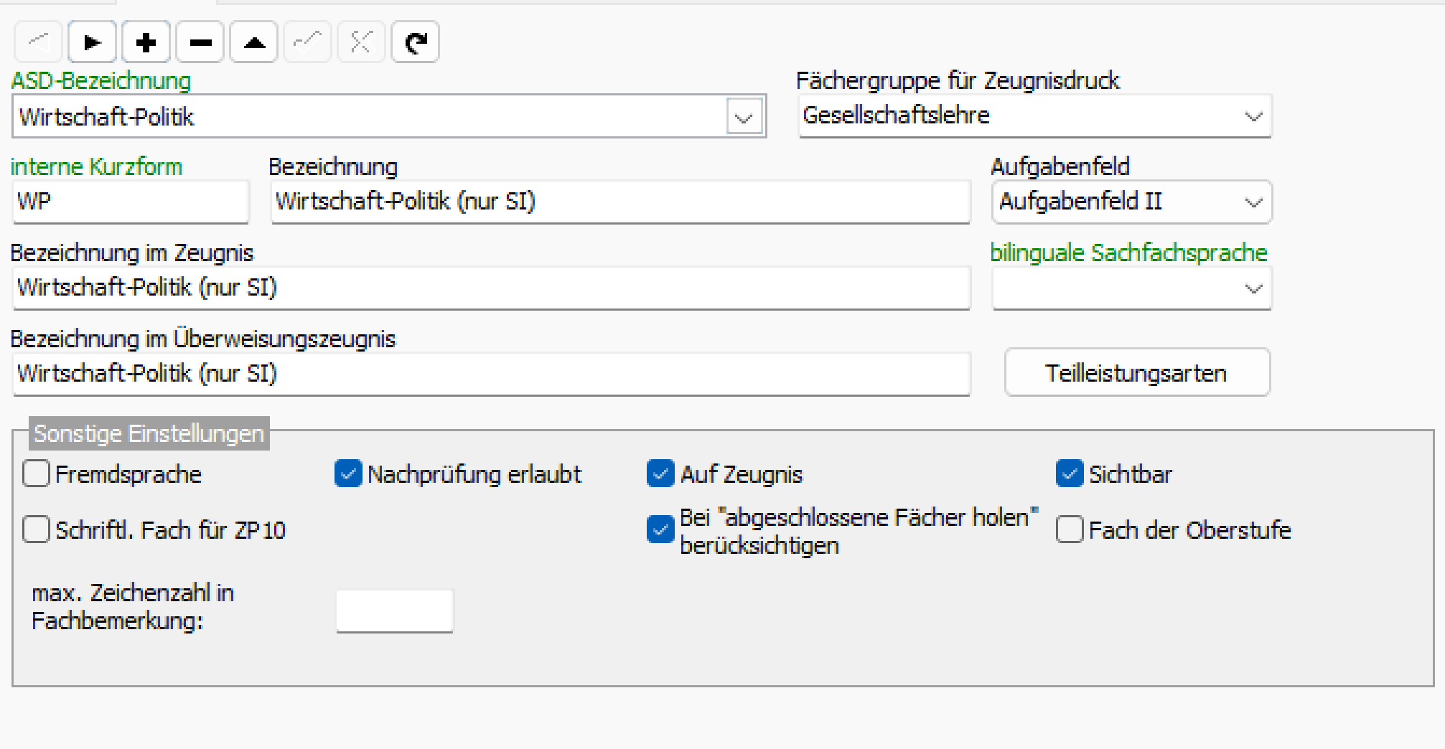Screen dimensions: 1445x749
Task: Uncheck Nachprüfung erlaubt
Action: [x=348, y=474]
